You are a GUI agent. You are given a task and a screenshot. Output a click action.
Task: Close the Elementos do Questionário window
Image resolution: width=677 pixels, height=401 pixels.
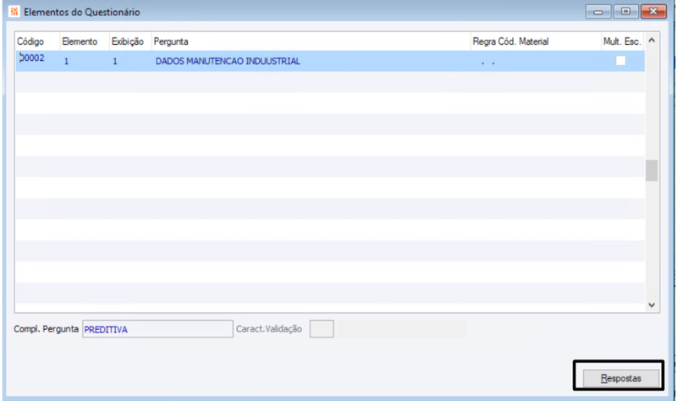pyautogui.click(x=653, y=12)
